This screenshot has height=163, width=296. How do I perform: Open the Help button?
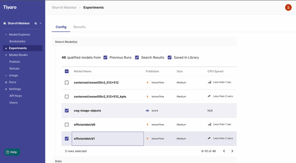(x=12, y=152)
